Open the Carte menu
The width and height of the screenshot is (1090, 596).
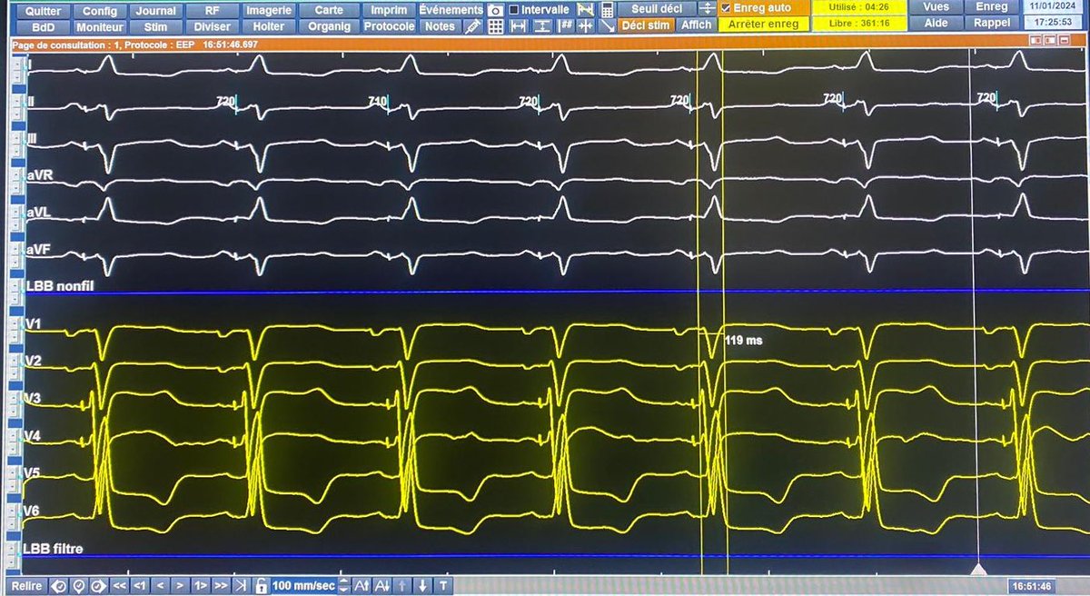tap(329, 10)
